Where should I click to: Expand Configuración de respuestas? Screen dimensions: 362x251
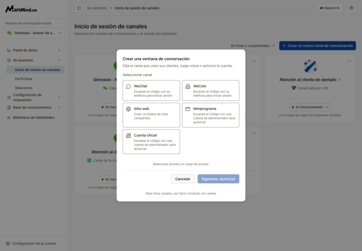[34, 97]
